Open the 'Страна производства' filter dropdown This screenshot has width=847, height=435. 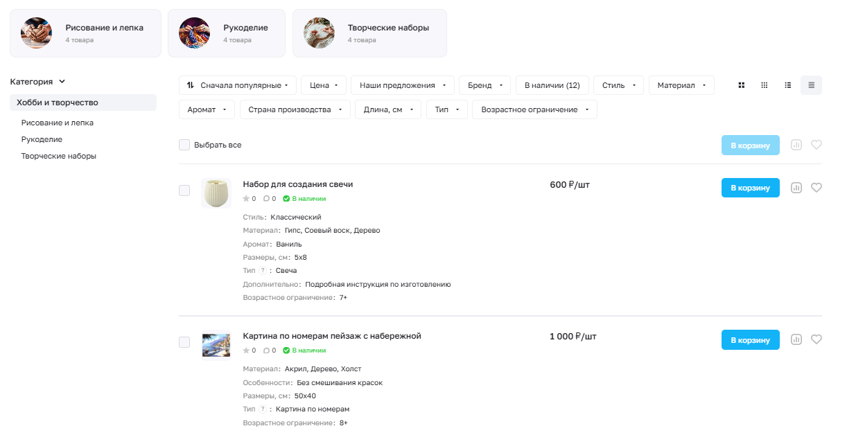[x=295, y=109]
